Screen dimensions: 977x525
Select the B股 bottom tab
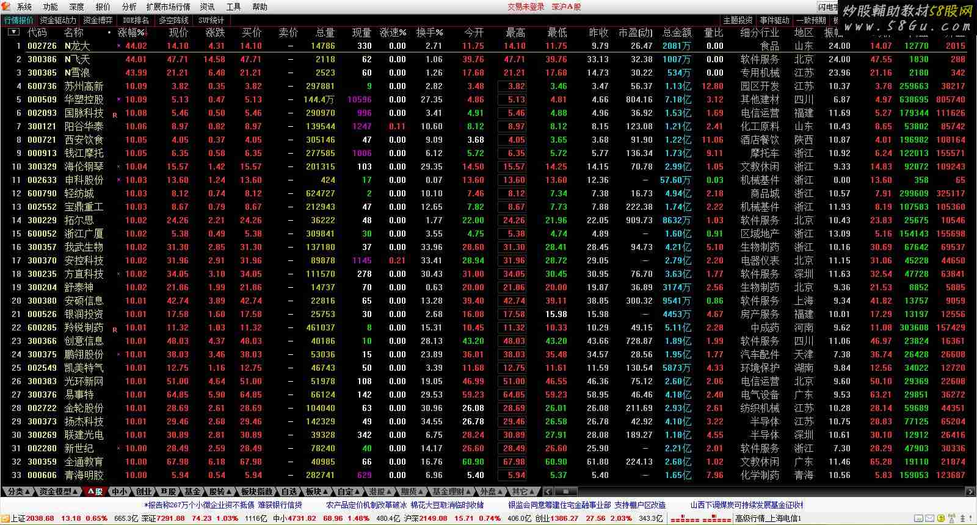tap(169, 491)
